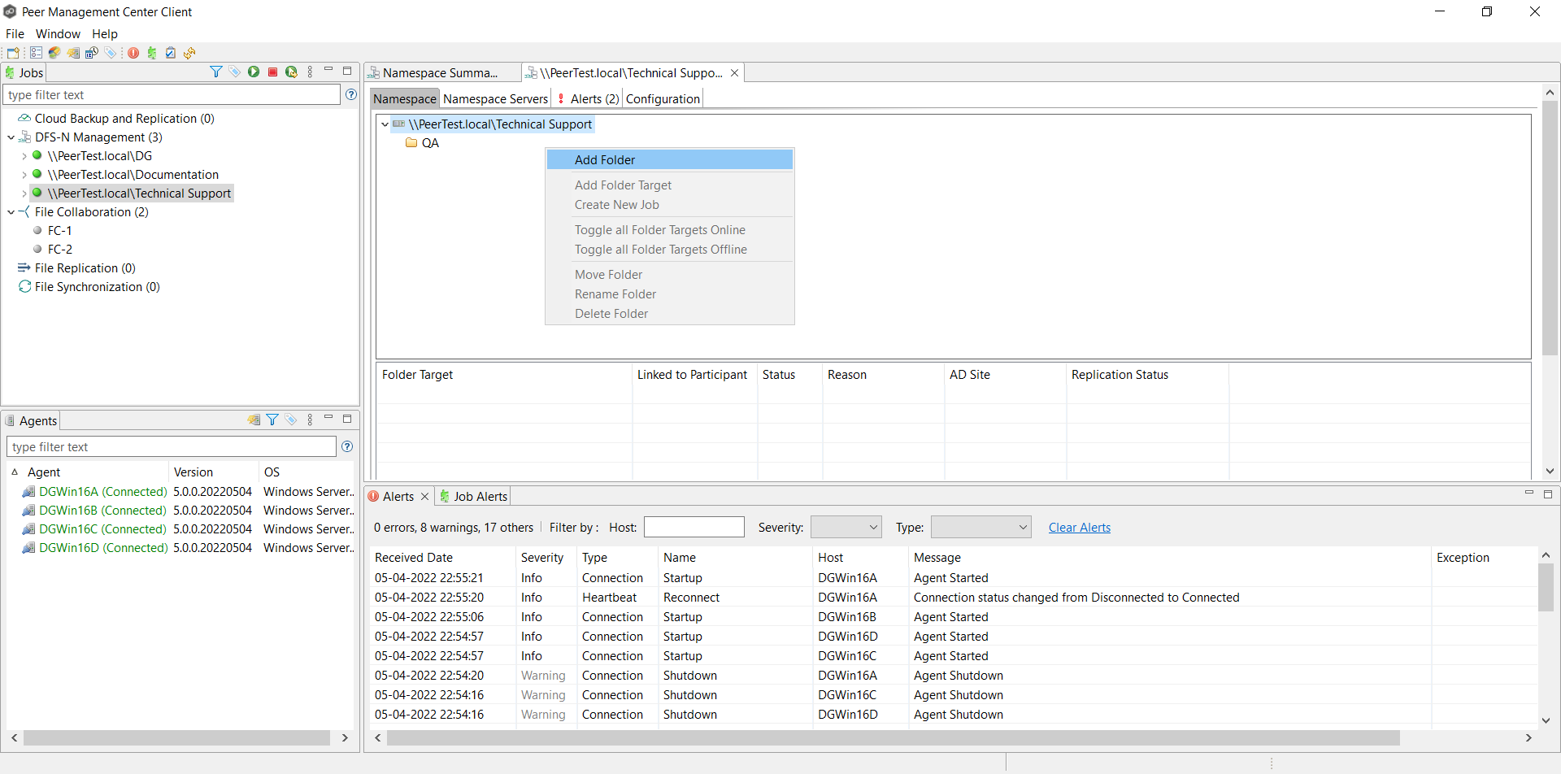Click the green play-with-arrow Jobs icon

click(291, 72)
